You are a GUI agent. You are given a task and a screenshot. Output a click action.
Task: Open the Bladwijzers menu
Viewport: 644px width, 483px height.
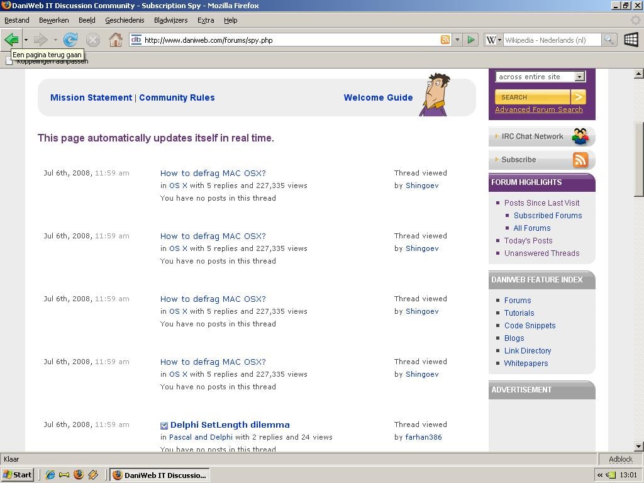[x=171, y=20]
